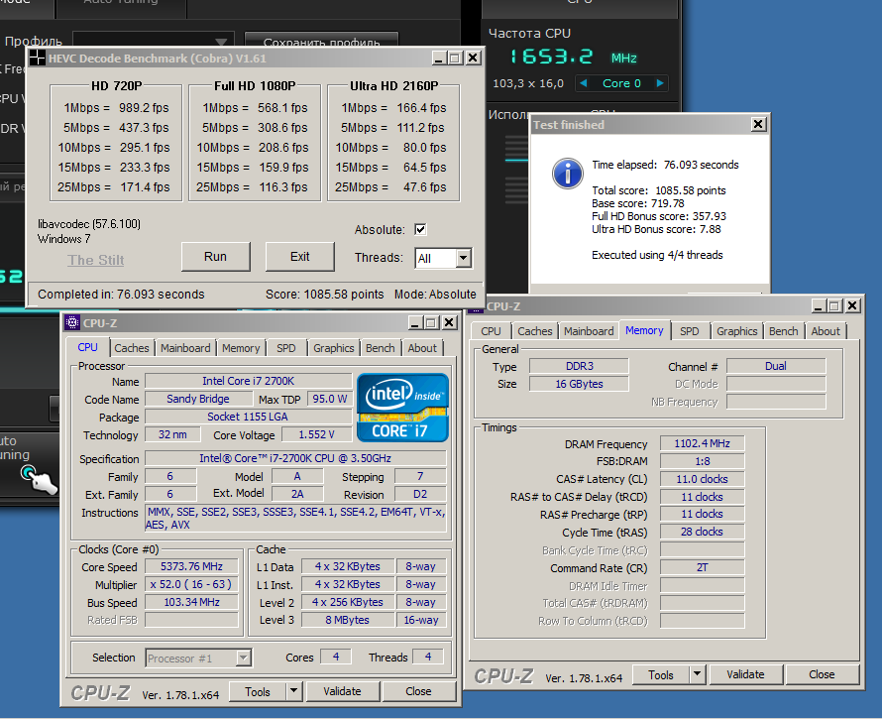Viewport: 882px width, 719px height.
Task: Minimize the HEVC Decode Benchmark window
Action: 439,58
